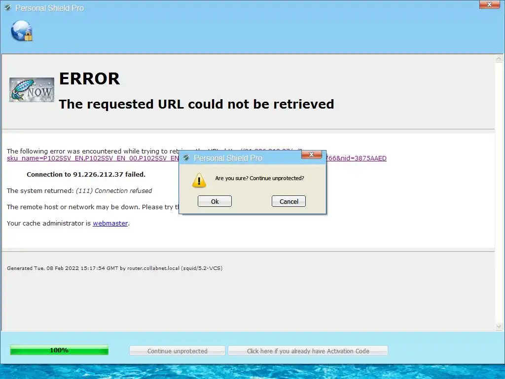Open the webmaster link
Screen dimensions: 505x379
click(x=110, y=223)
